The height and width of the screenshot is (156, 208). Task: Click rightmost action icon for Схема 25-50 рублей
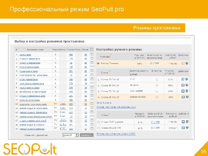[187, 122]
